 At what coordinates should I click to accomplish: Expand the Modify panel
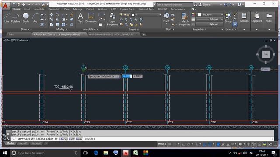coord(62,29)
